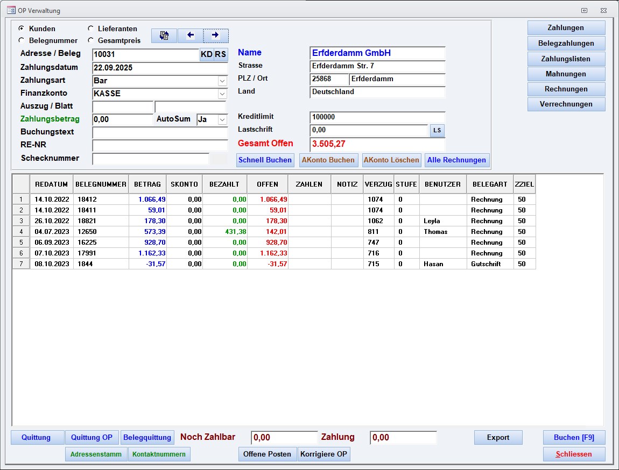This screenshot has height=470, width=619.
Task: Select row 4 via its row selector
Action: click(x=21, y=232)
